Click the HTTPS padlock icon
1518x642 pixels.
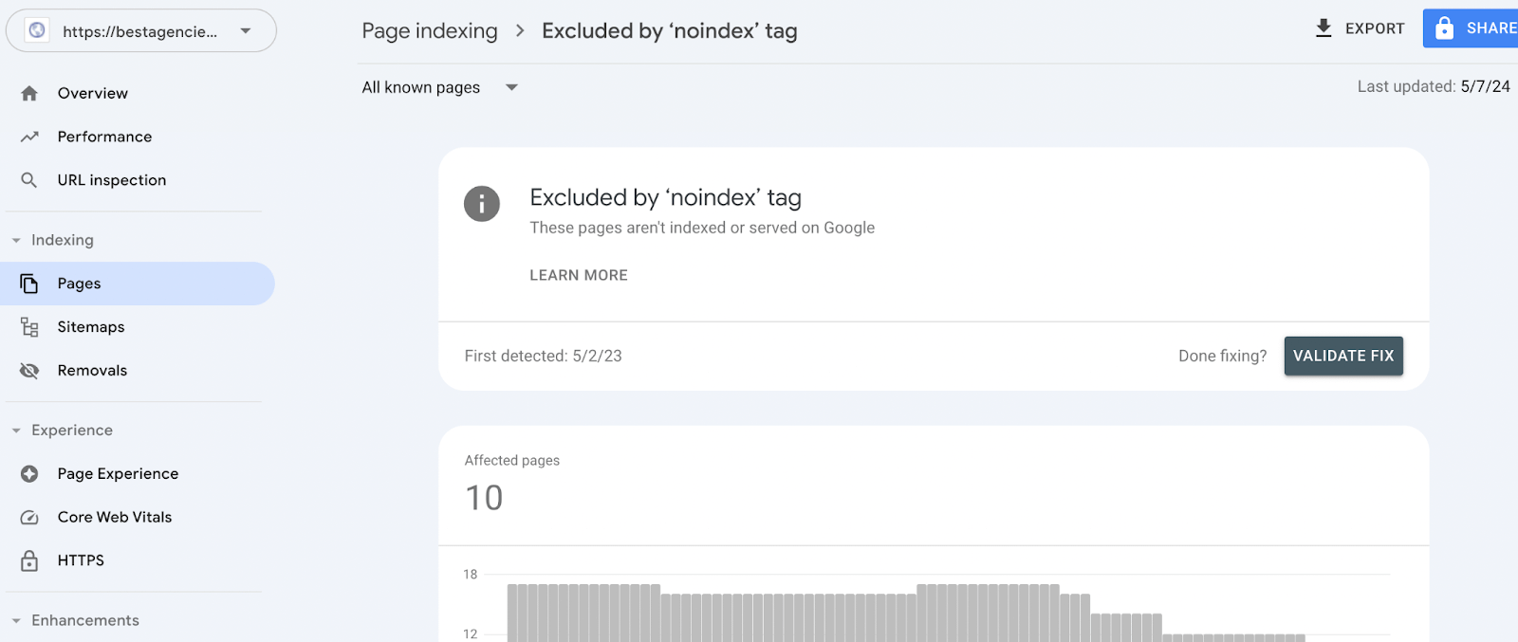29,560
